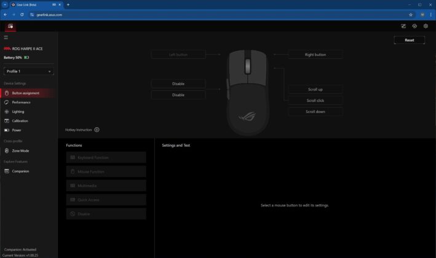Select the Scroll click assignment
The width and height of the screenshot is (436, 258).
tap(315, 101)
